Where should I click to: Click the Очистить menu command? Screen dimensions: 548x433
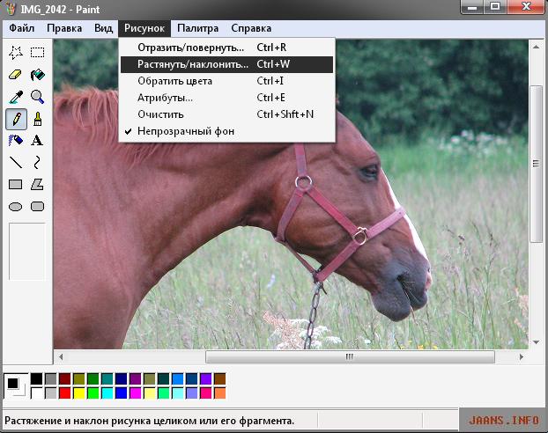pyautogui.click(x=160, y=114)
